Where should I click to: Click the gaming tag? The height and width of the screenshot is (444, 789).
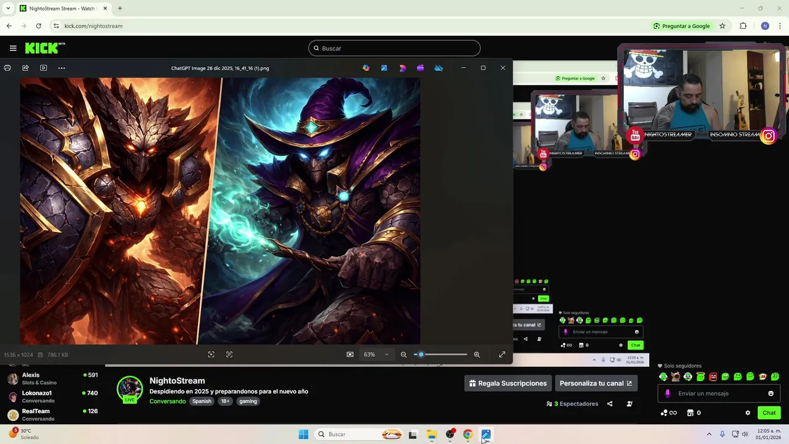coord(248,401)
